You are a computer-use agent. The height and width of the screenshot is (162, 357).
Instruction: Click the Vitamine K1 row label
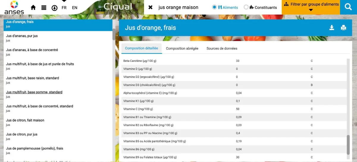(x=138, y=101)
